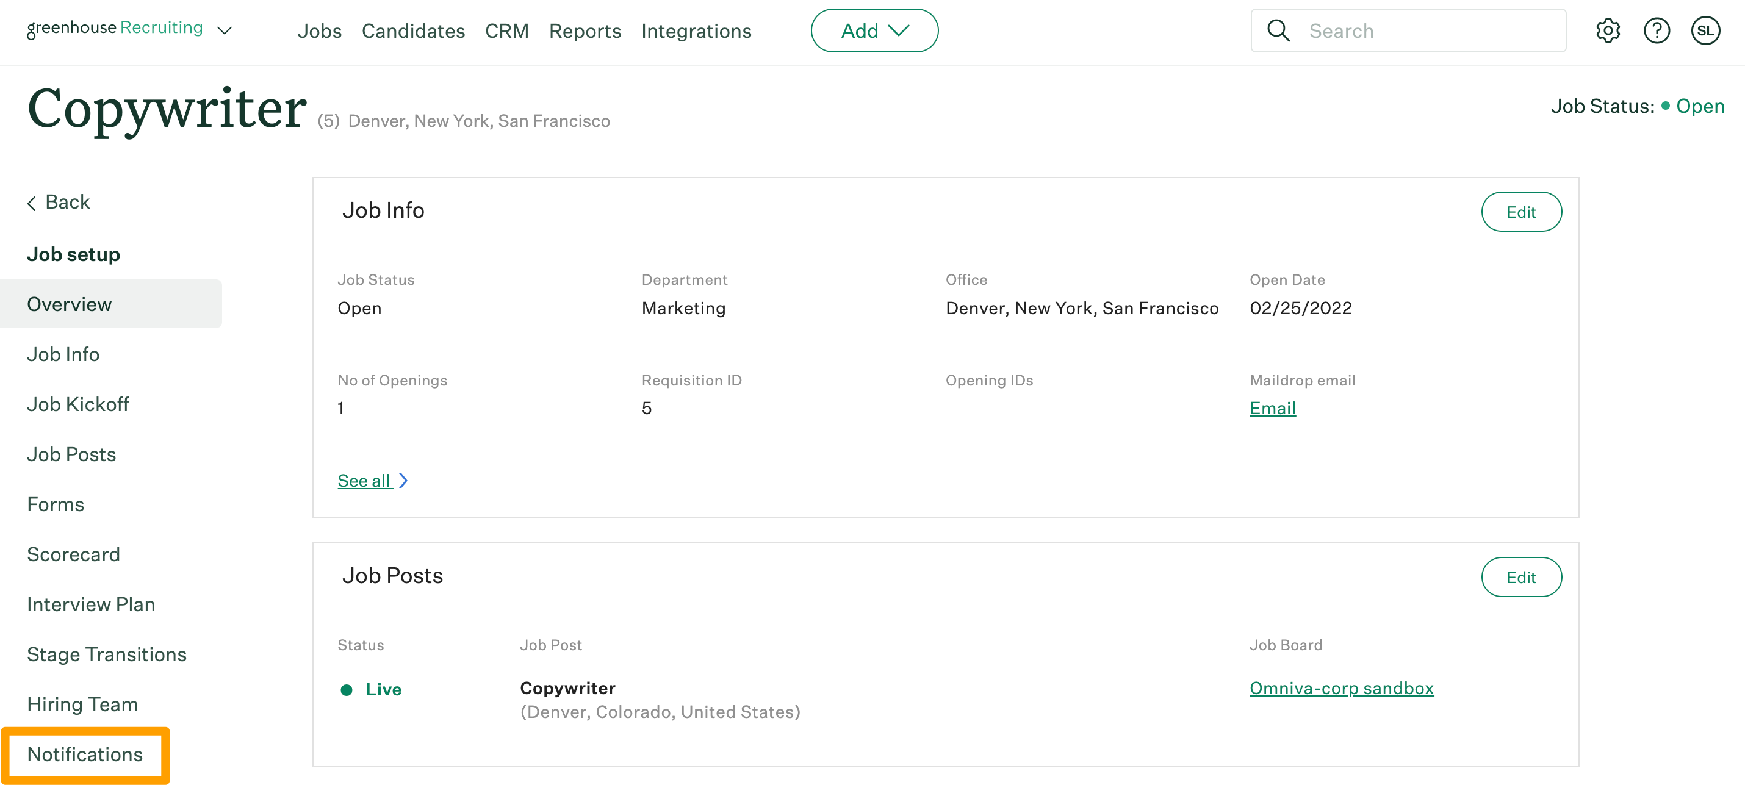This screenshot has width=1745, height=810.
Task: Open the Maildrop Email link
Action: (1272, 409)
